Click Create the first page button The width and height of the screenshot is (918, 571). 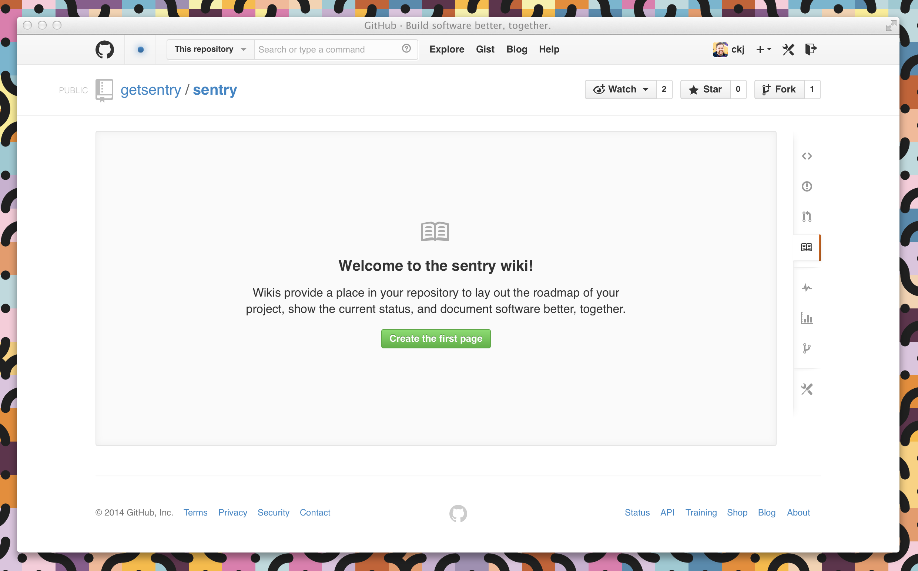point(436,338)
